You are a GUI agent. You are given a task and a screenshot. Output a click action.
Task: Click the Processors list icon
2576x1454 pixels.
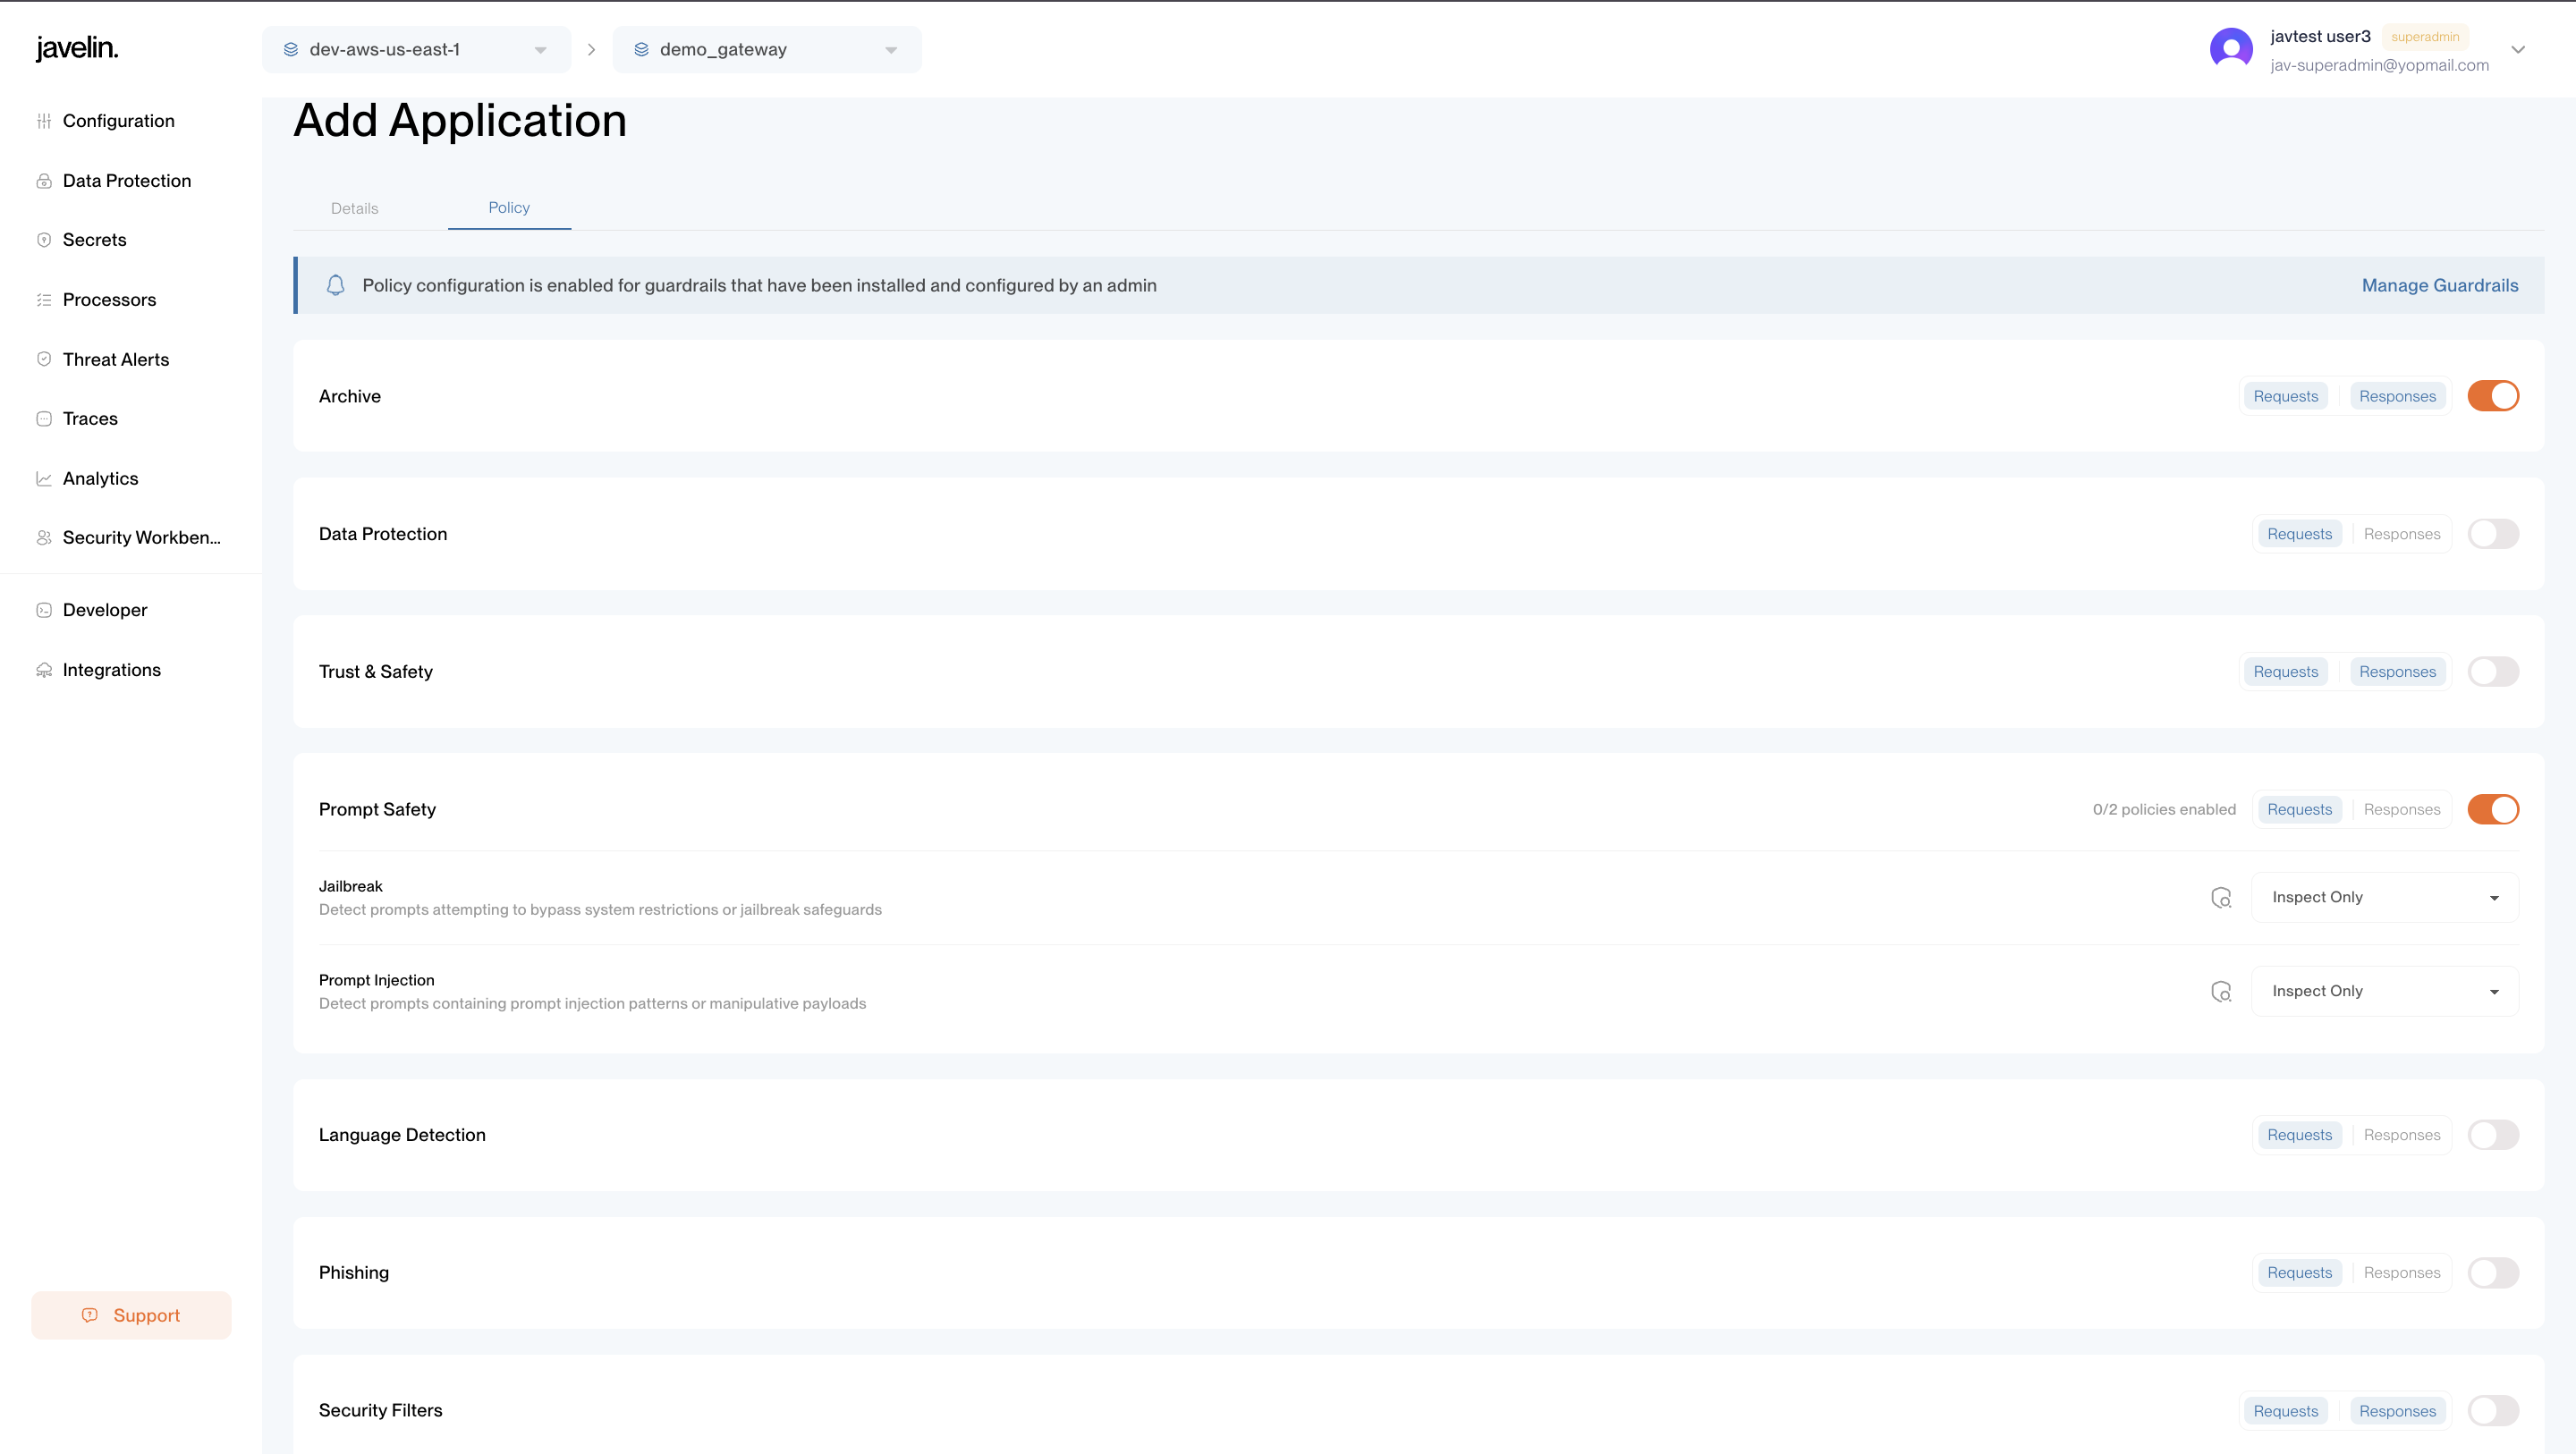tap(44, 300)
